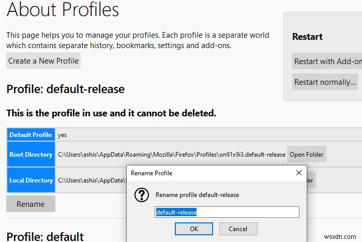Cancel the Rename Profile dialog
Screen dimensions: 362x242
point(238,229)
